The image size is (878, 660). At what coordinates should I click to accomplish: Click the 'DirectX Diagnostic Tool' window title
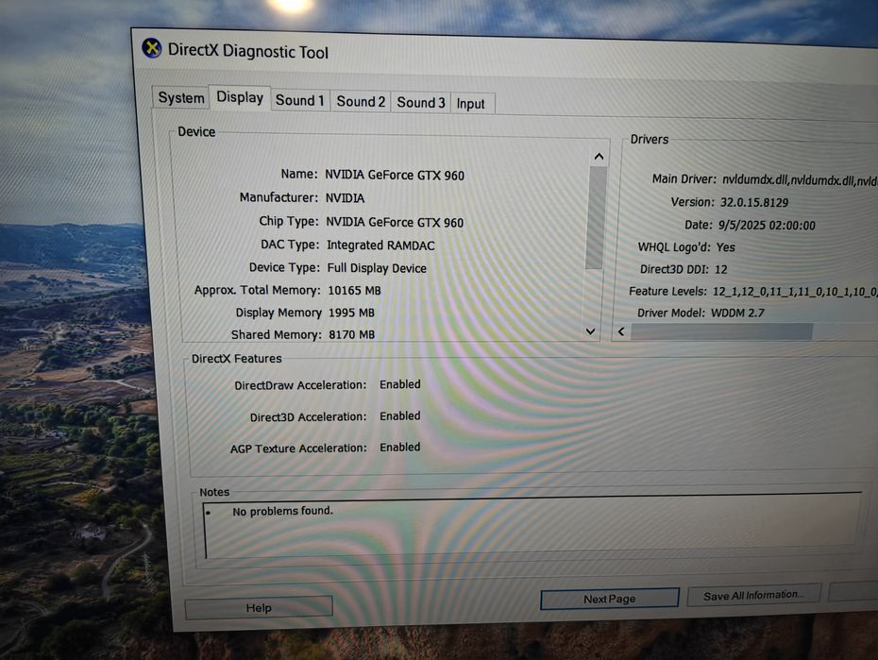tap(248, 51)
